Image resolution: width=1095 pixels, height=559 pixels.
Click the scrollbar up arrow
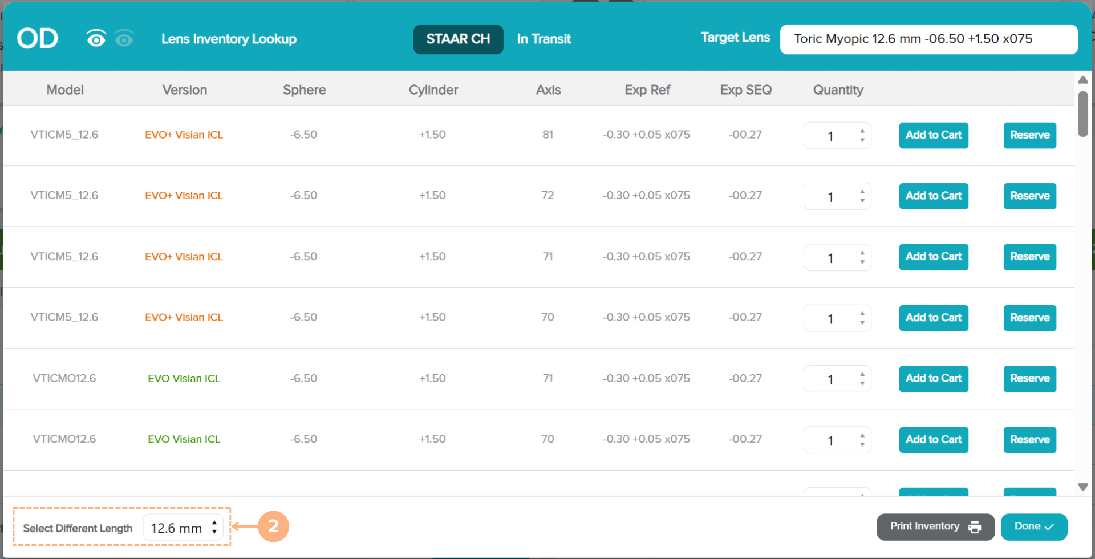1082,80
